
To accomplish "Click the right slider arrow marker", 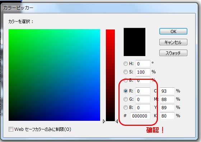I will point(117,121).
